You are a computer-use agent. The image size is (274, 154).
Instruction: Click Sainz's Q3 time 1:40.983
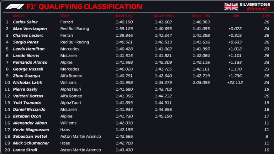tap(201, 22)
